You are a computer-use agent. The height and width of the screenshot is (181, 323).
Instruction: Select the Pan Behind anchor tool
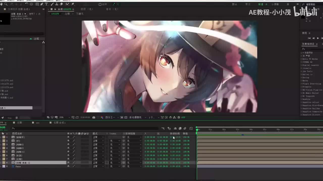point(31,4)
